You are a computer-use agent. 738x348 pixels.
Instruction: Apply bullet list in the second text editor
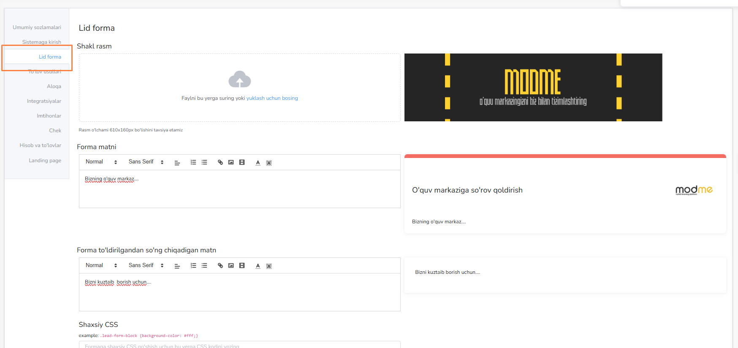coord(204,265)
